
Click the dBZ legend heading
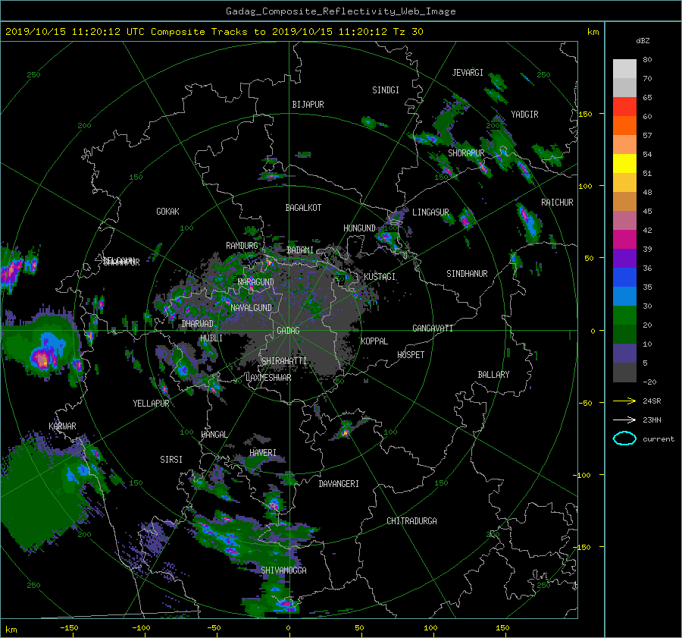[x=643, y=41]
